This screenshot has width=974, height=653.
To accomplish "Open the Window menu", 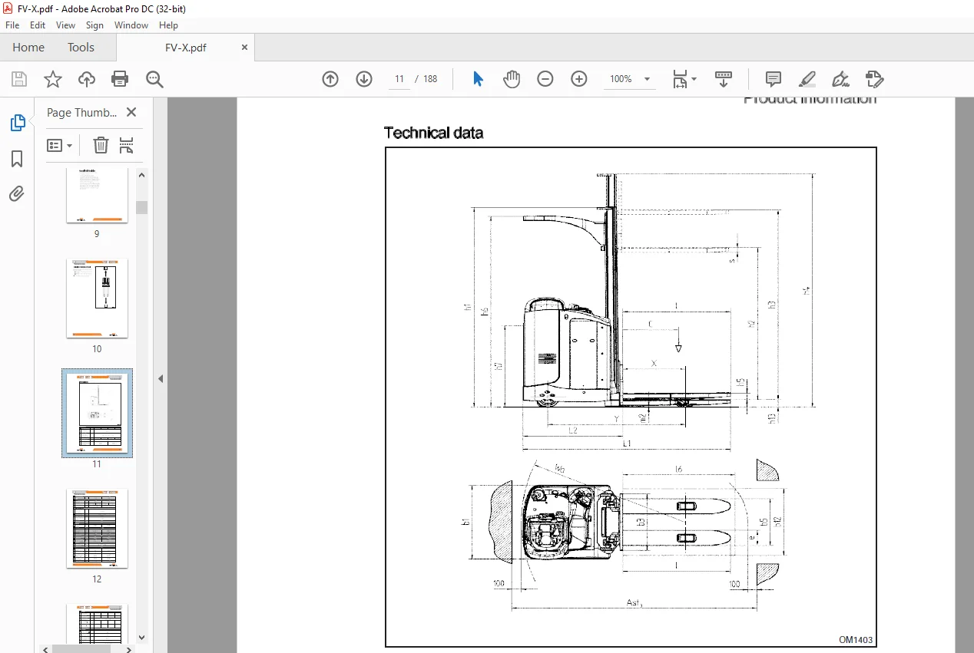I will [131, 25].
